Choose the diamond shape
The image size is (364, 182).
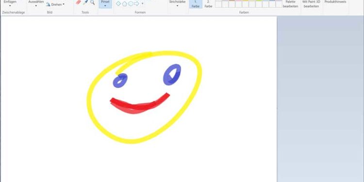[x=118, y=3]
